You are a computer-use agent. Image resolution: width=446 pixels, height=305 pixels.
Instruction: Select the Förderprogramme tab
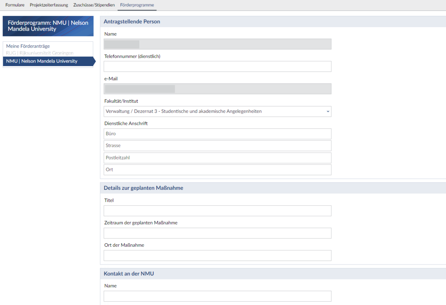coord(137,5)
